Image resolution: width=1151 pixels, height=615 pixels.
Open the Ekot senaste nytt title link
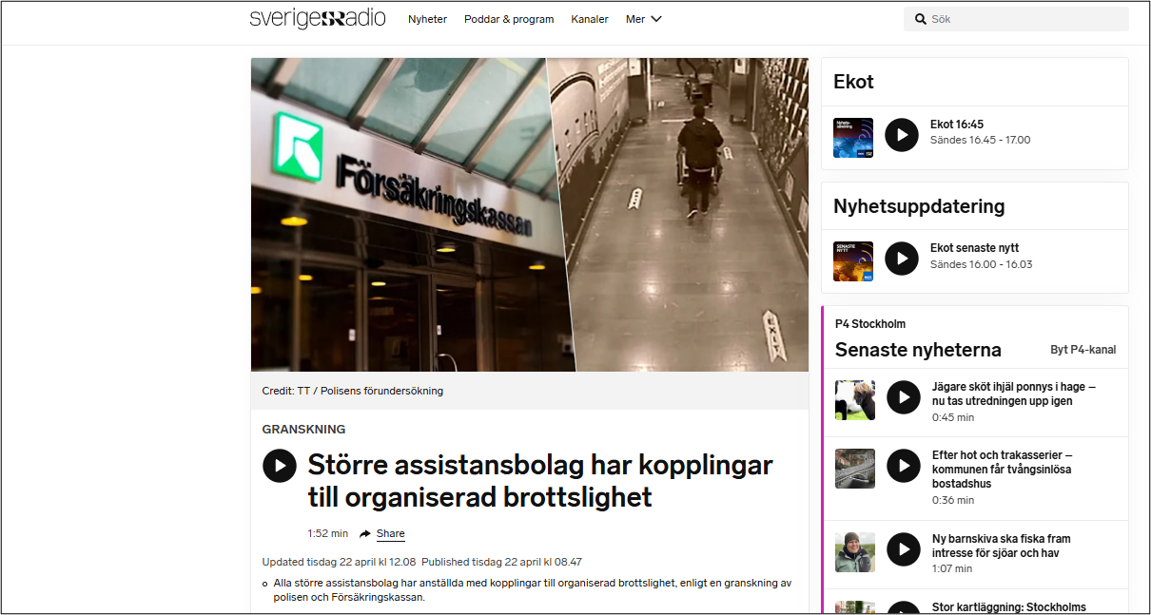pyautogui.click(x=974, y=248)
